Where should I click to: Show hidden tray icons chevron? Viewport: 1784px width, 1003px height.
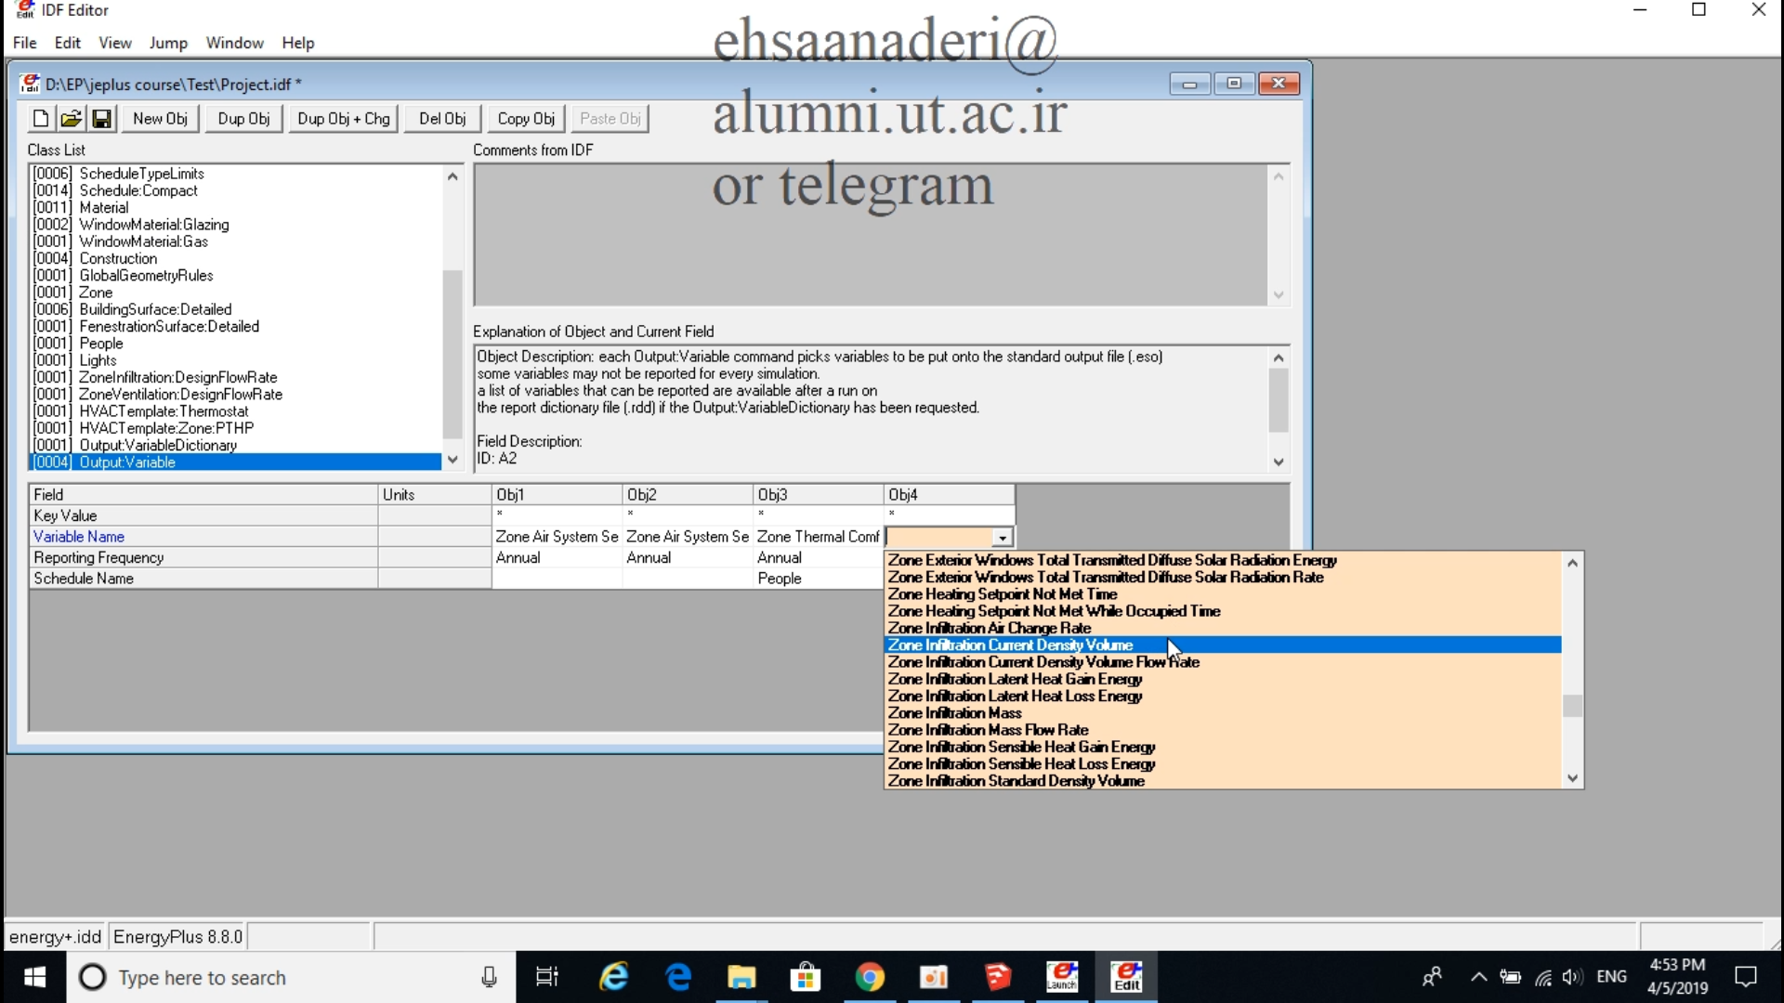point(1479,977)
